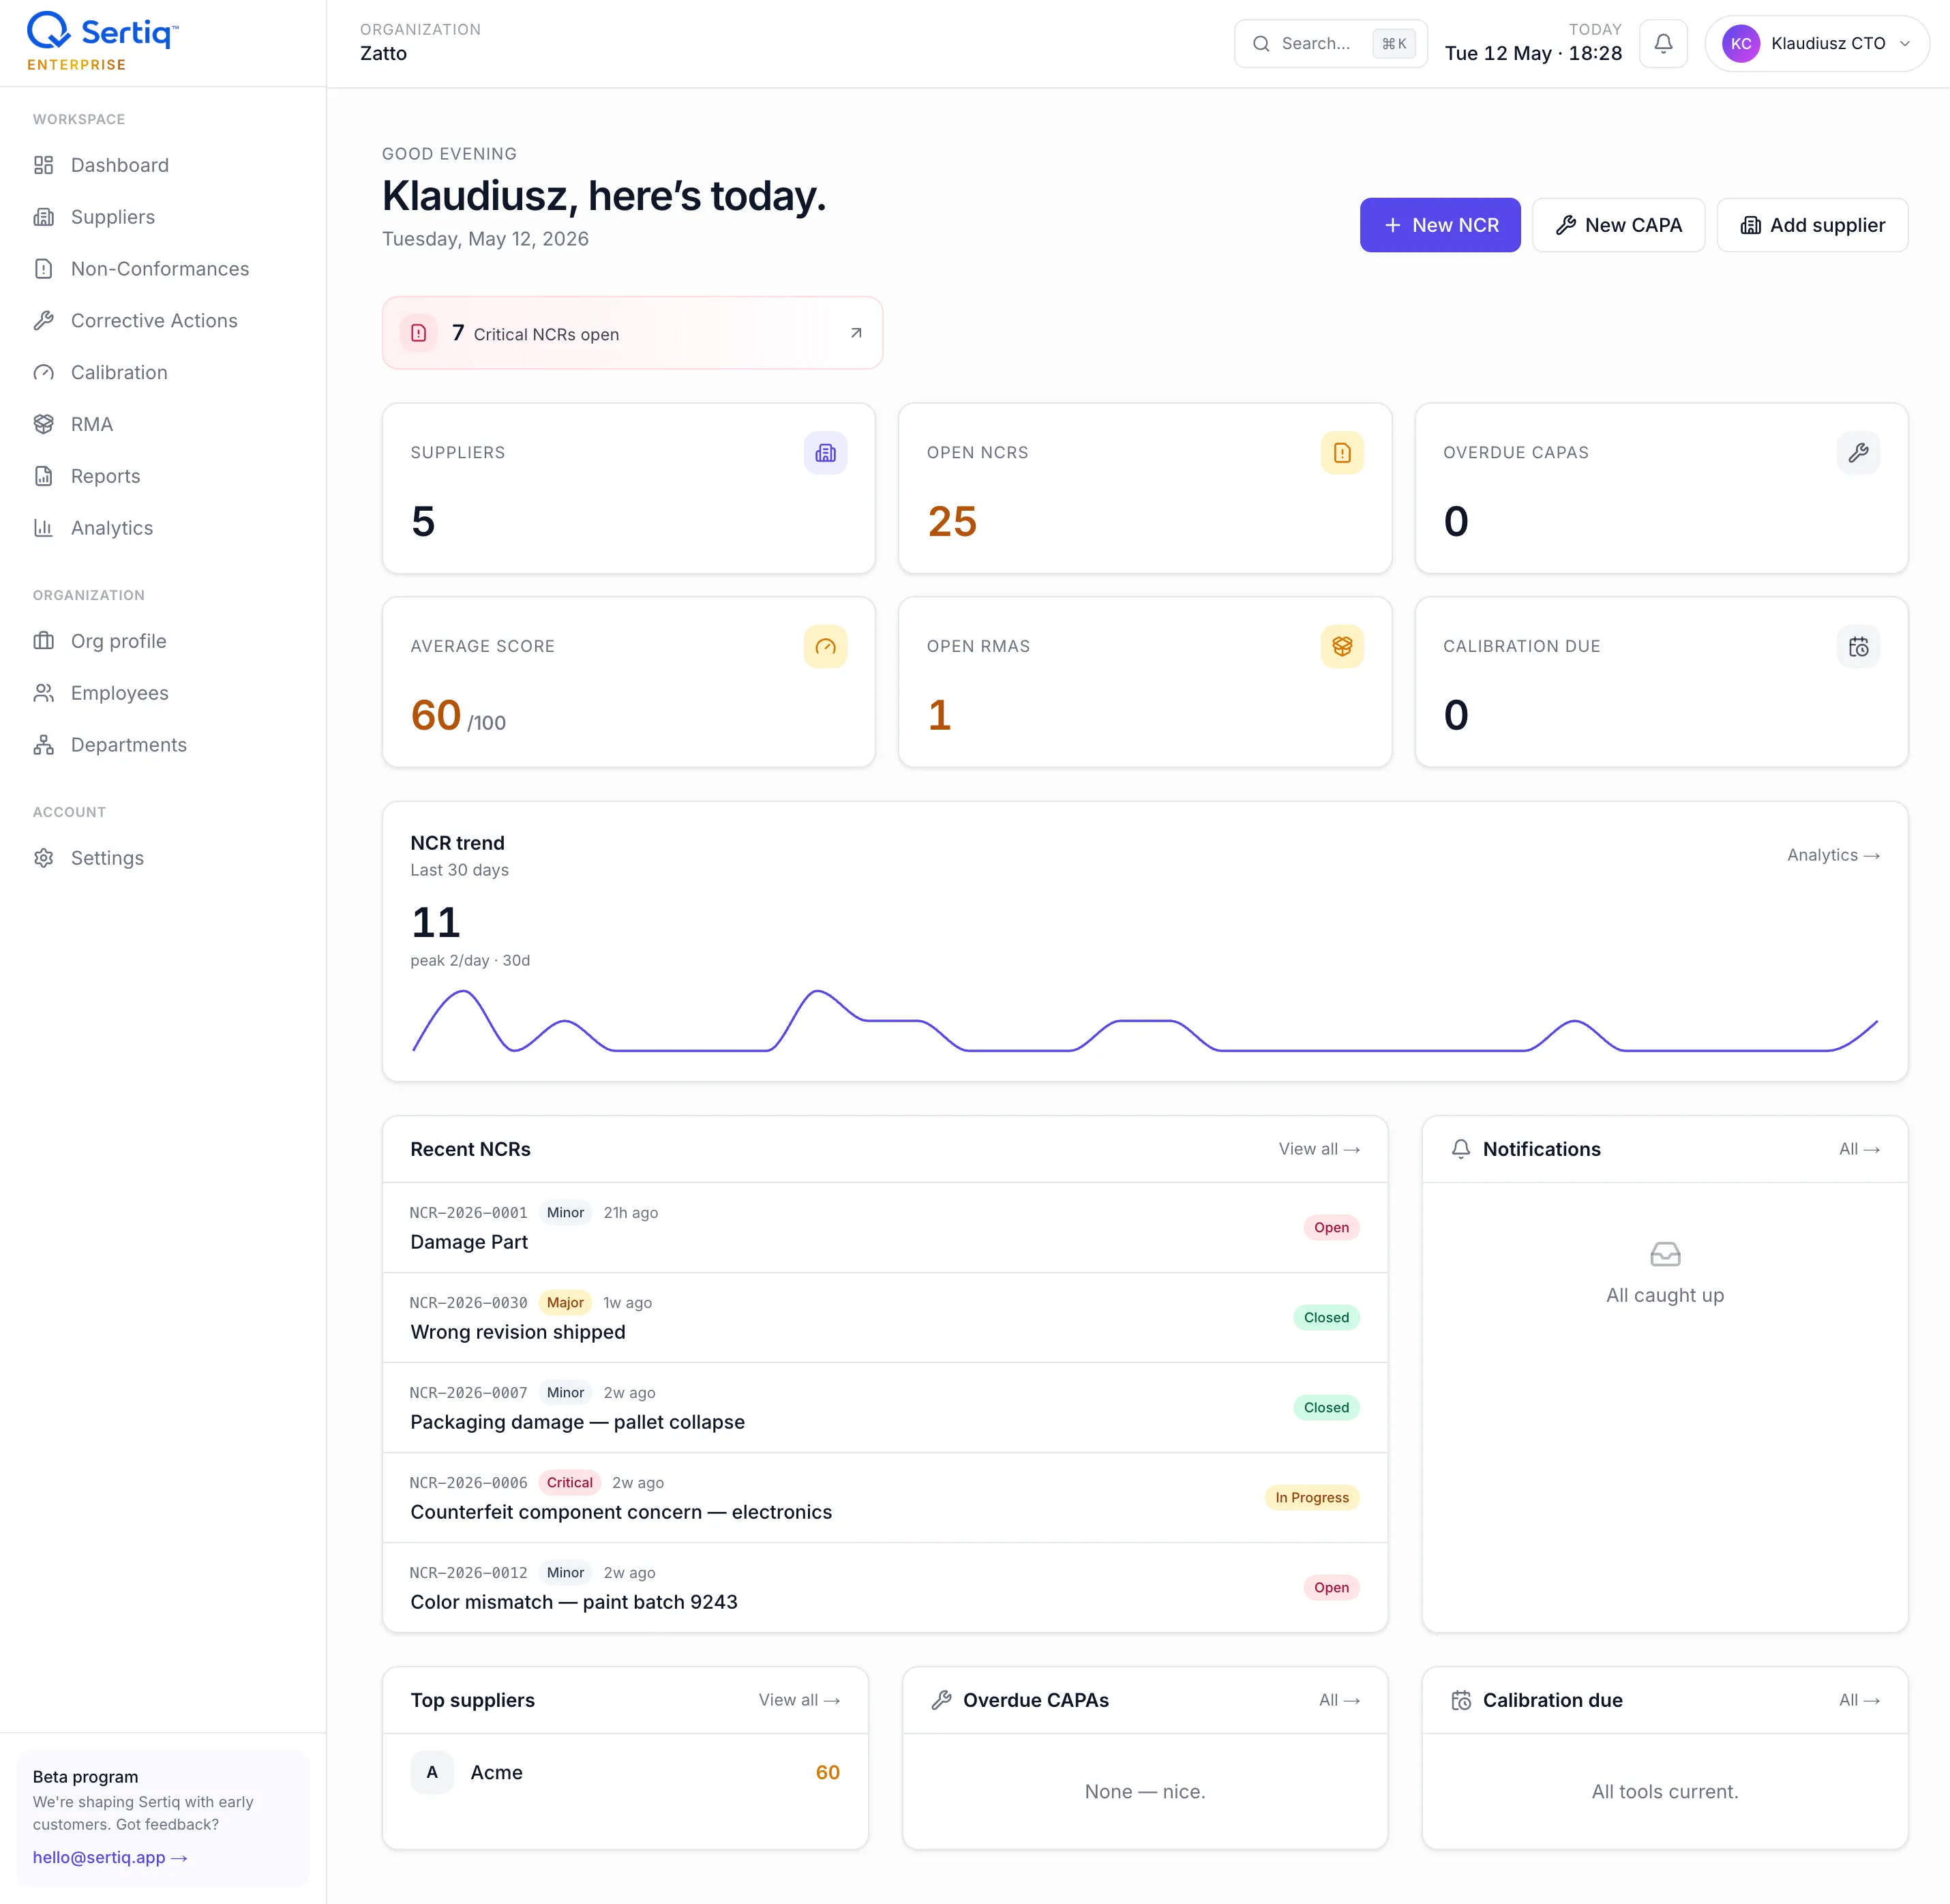Open Packaging damage — pallet collapse NCR
This screenshot has height=1904, width=1950.
point(885,1407)
